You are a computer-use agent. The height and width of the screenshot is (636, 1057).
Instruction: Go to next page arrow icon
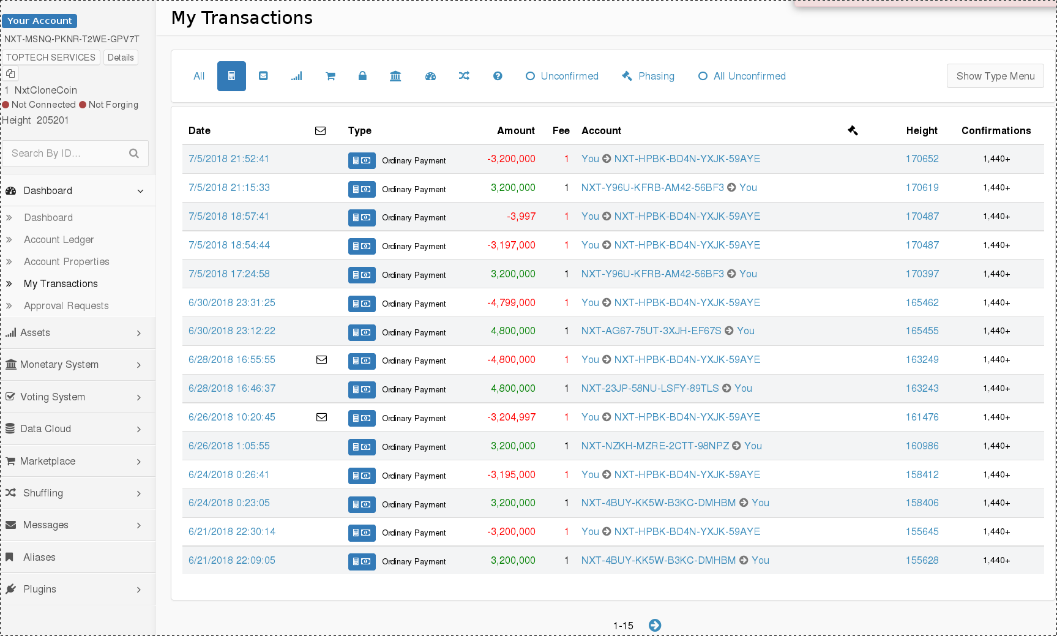coord(655,625)
